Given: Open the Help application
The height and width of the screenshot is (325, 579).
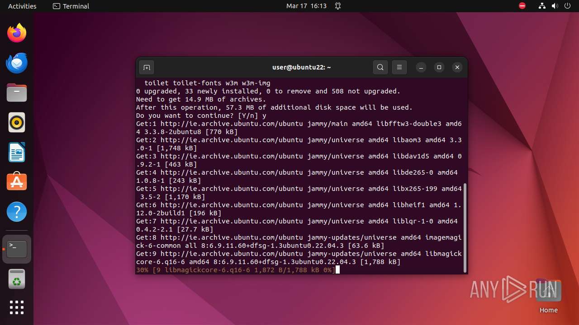Looking at the screenshot, I should [17, 212].
